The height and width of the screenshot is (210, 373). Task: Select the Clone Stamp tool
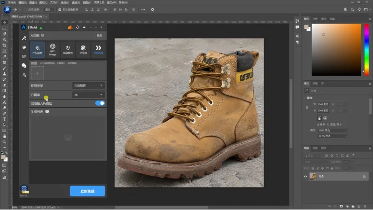[4, 74]
